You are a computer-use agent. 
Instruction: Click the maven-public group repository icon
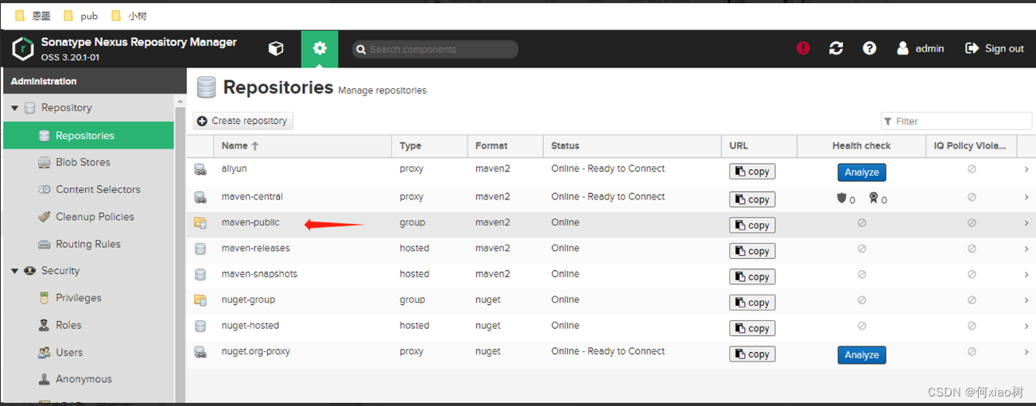200,223
